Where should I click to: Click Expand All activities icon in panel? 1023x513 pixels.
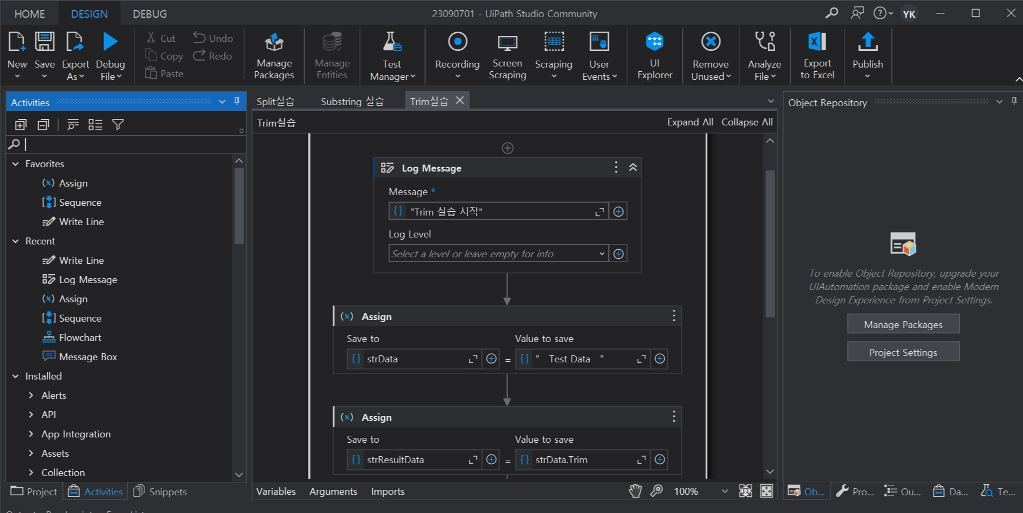pyautogui.click(x=20, y=125)
